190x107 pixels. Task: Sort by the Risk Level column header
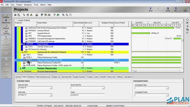pyautogui.click(x=91, y=24)
